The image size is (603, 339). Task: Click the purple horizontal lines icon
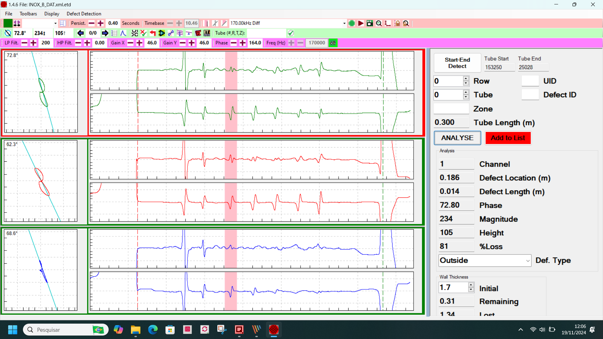tap(180, 33)
